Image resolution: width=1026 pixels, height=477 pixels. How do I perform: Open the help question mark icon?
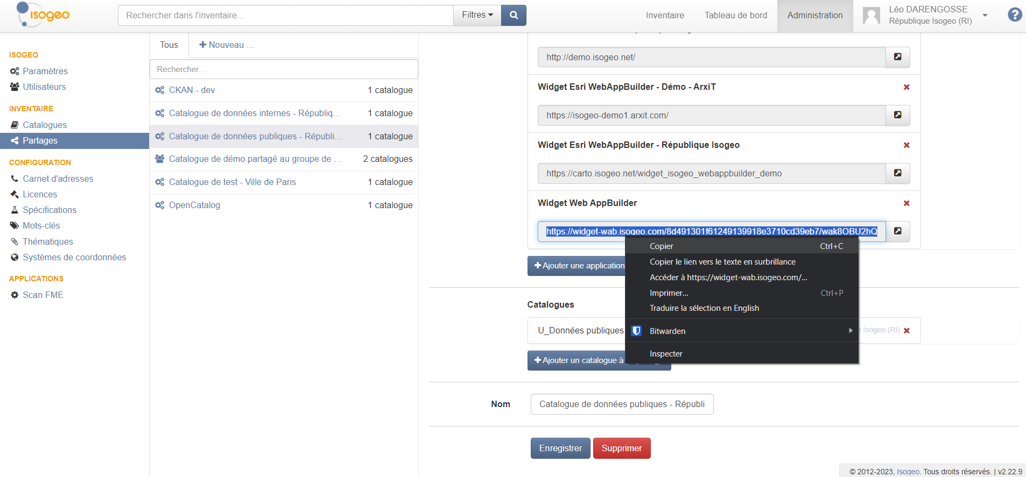(1015, 15)
